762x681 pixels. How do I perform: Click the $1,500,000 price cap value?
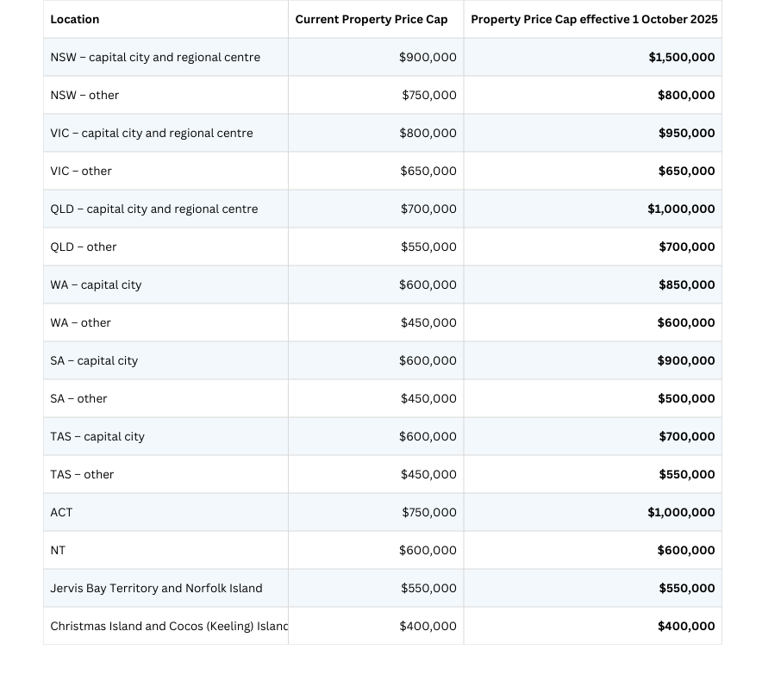[682, 57]
